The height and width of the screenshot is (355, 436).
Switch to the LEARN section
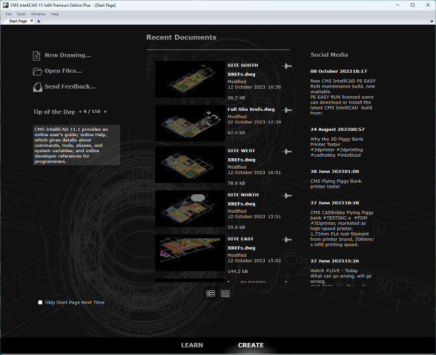click(192, 345)
